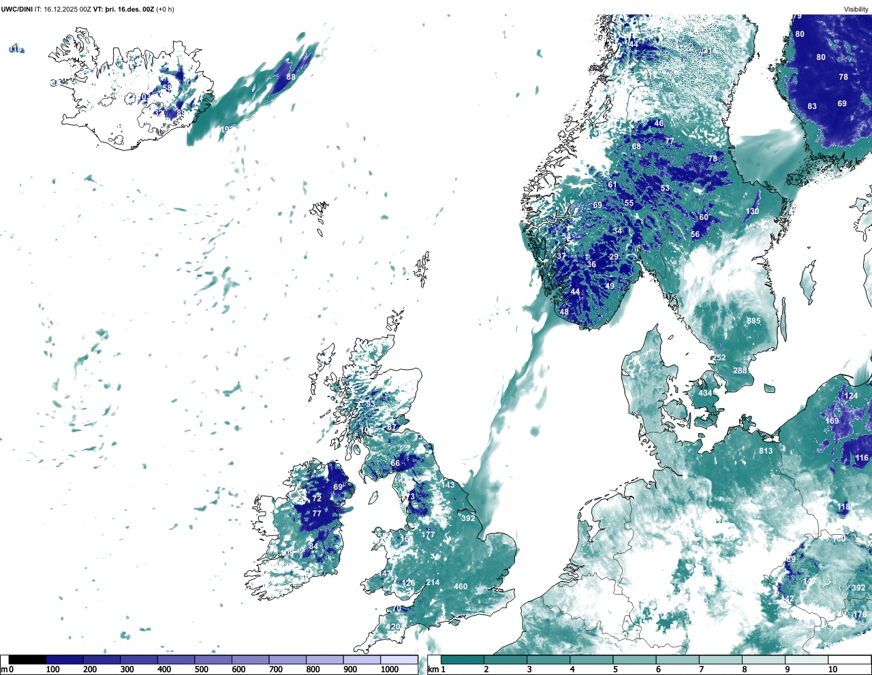Click the '48' value at Norway's southwest coast
The image size is (872, 675).
(564, 312)
